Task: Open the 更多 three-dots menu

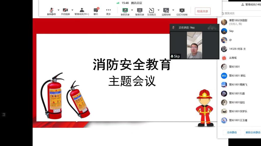Action: [108, 10]
